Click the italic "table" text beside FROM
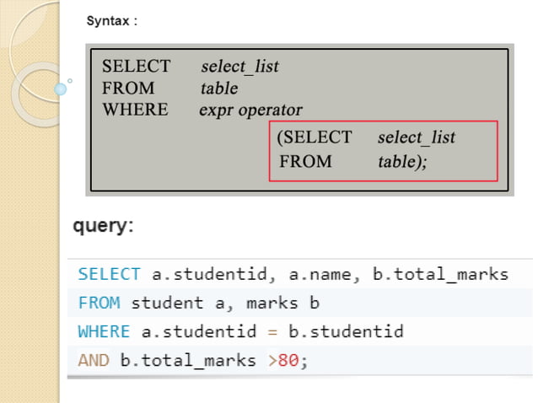Screen dimensions: 538x403 pos(219,88)
